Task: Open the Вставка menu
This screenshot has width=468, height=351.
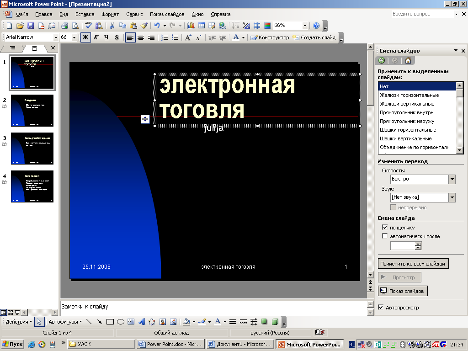Action: point(85,14)
